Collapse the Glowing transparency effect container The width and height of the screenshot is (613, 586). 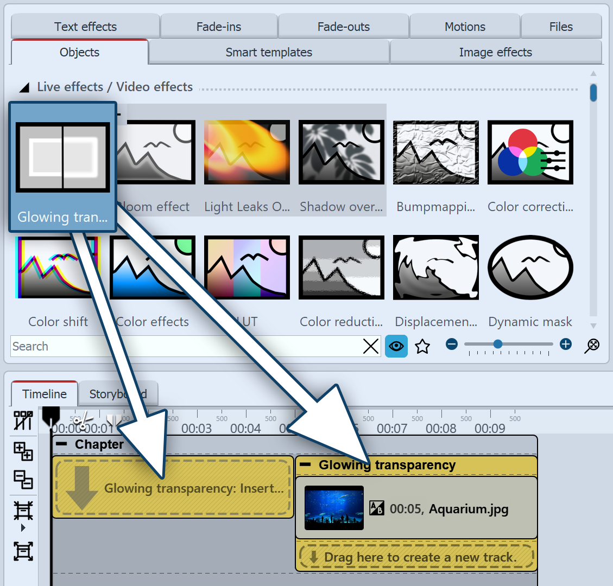pos(306,465)
